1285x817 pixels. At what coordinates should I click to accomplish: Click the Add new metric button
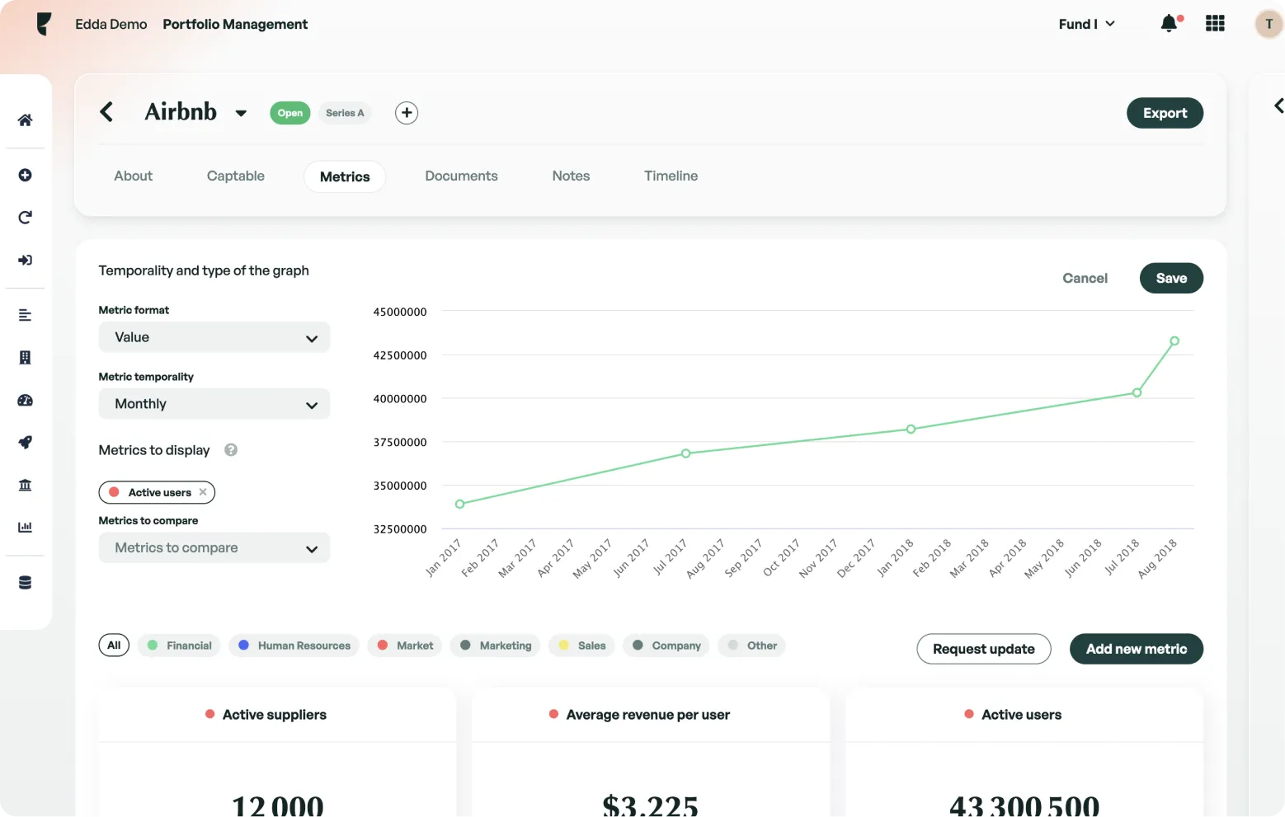tap(1136, 649)
